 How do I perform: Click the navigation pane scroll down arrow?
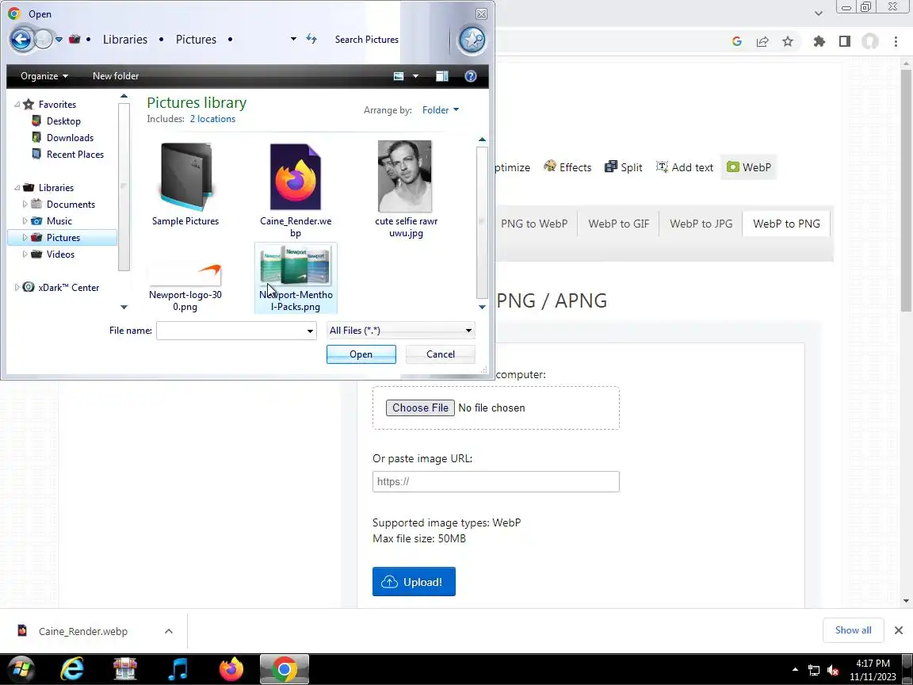pos(124,307)
